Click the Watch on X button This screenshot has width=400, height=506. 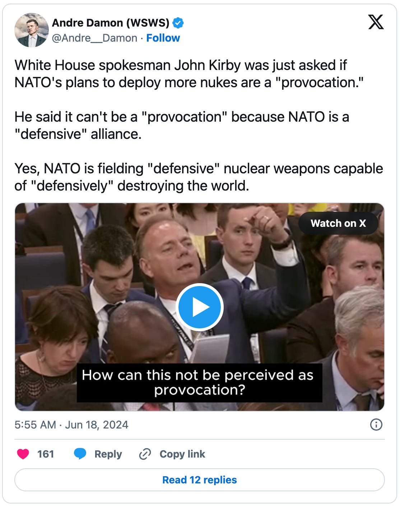click(x=338, y=223)
